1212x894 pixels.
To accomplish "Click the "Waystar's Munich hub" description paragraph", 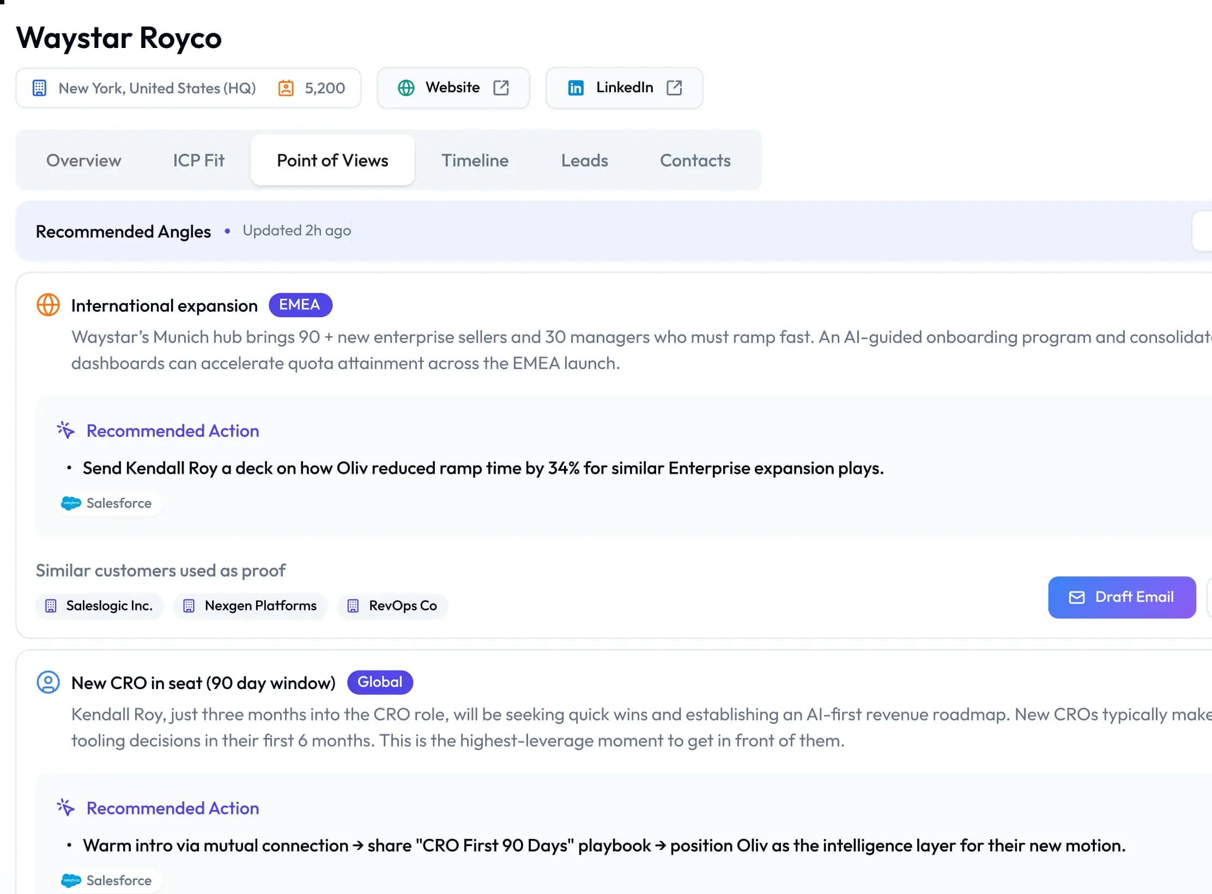I will (x=641, y=350).
